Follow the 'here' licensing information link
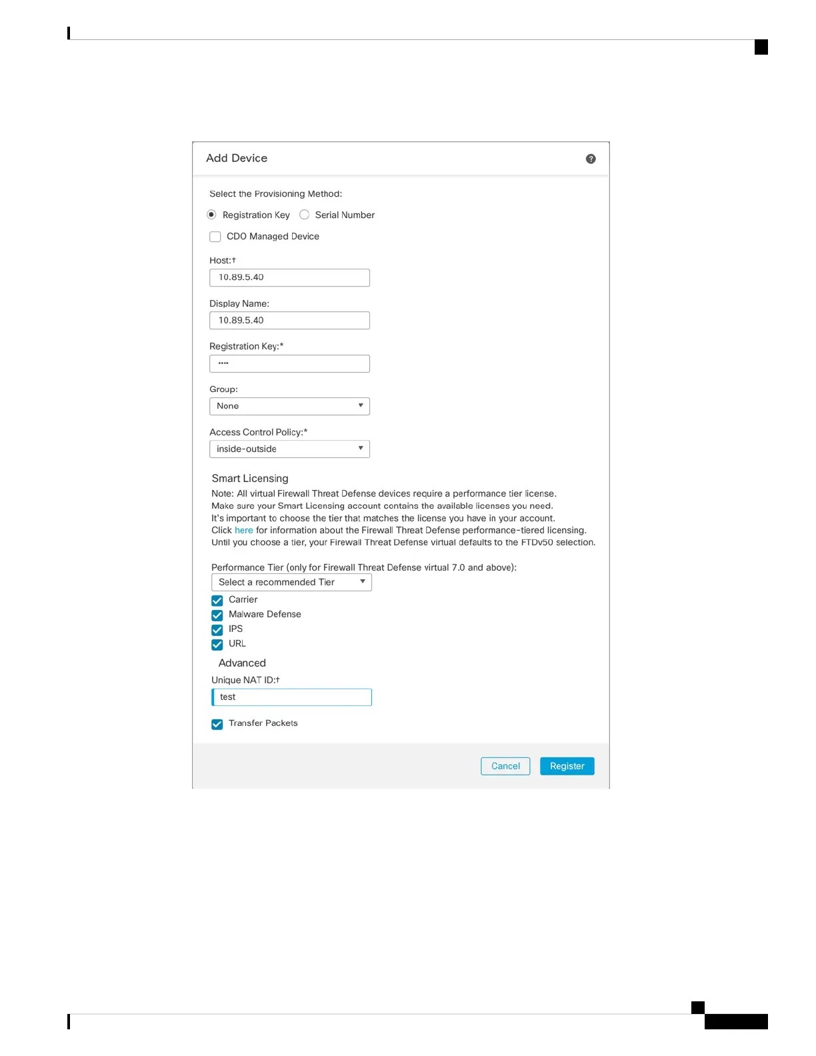The width and height of the screenshot is (816, 1056). point(244,531)
